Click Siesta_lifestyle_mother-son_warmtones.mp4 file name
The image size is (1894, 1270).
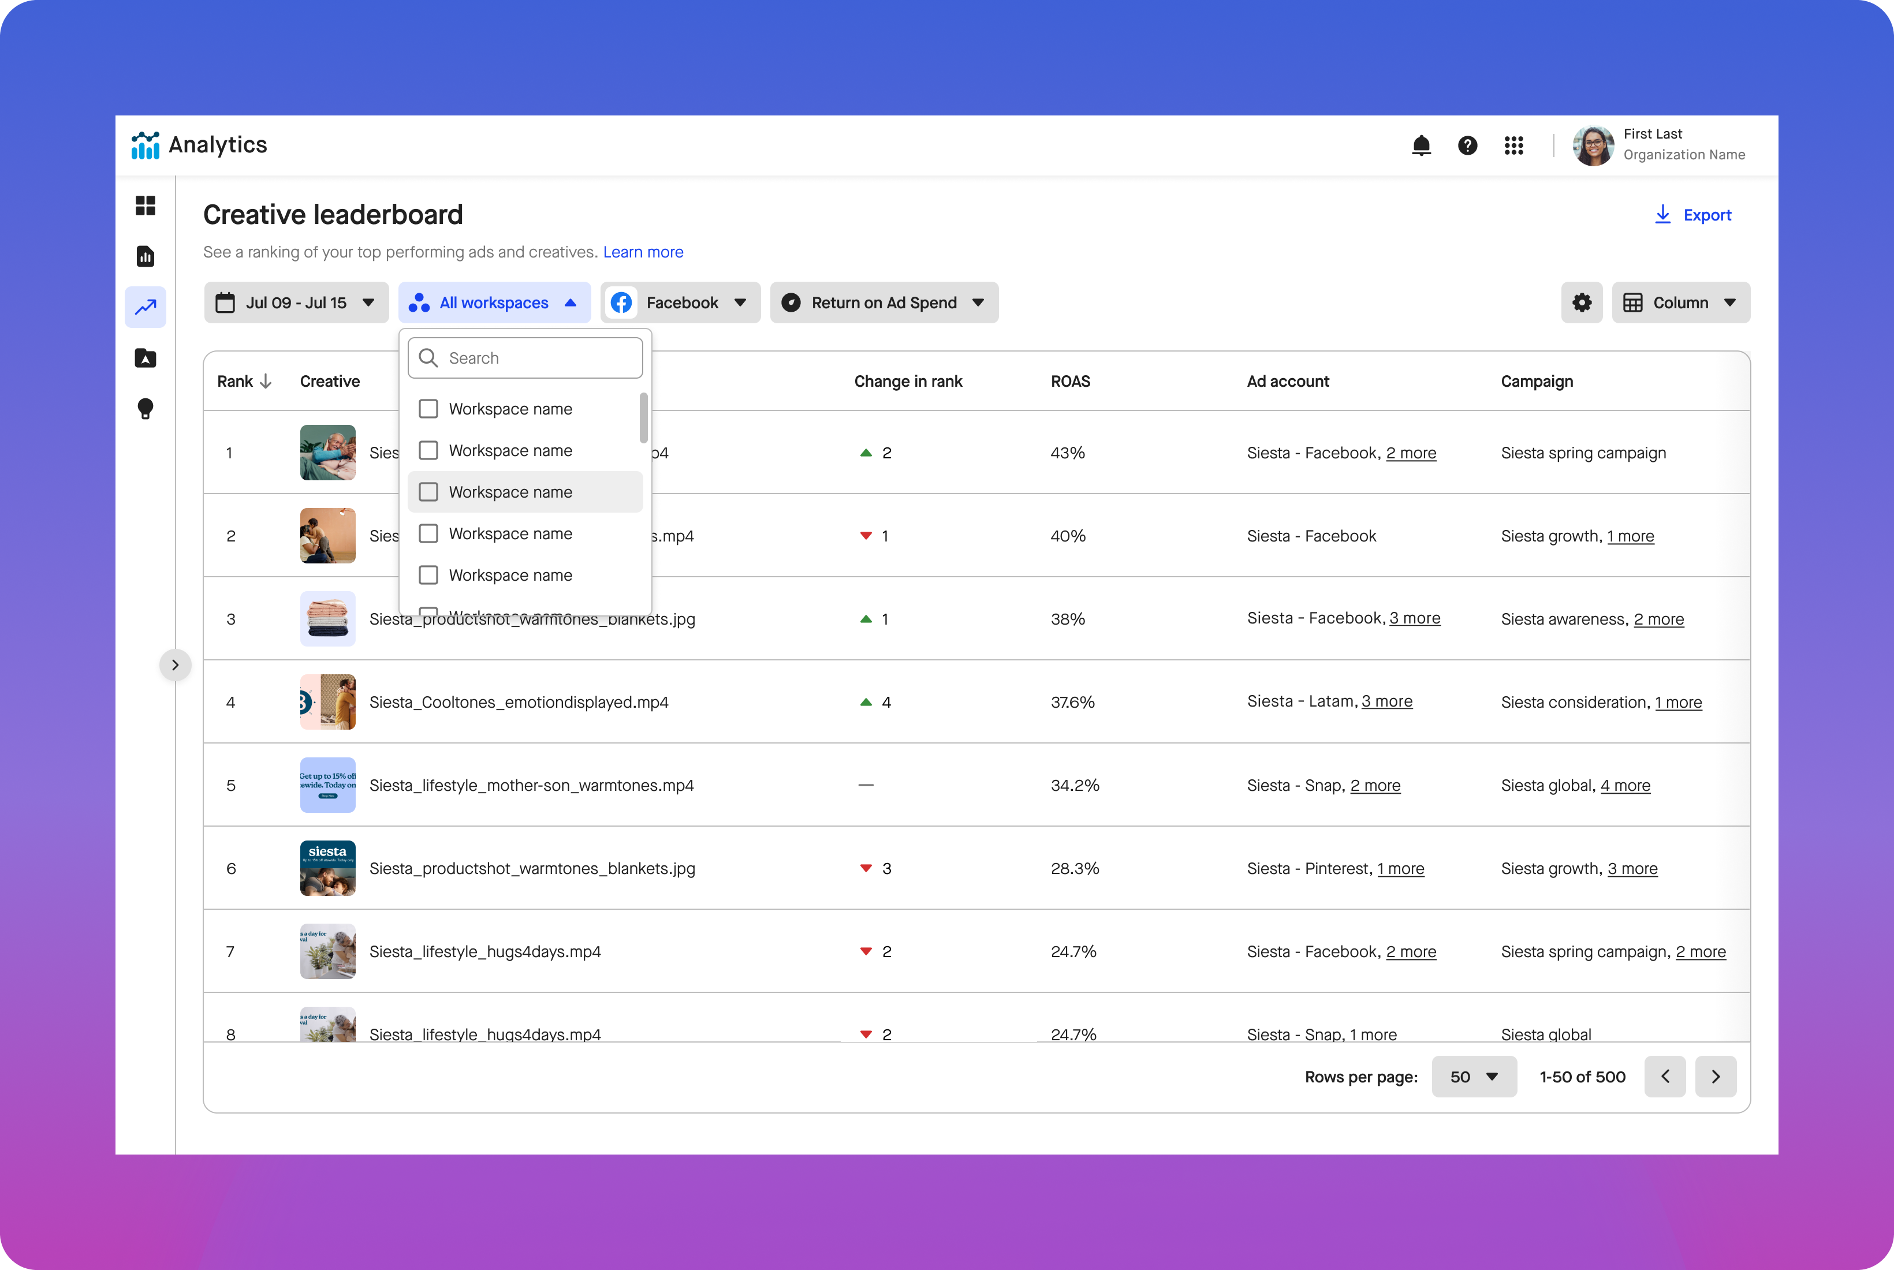(x=531, y=786)
